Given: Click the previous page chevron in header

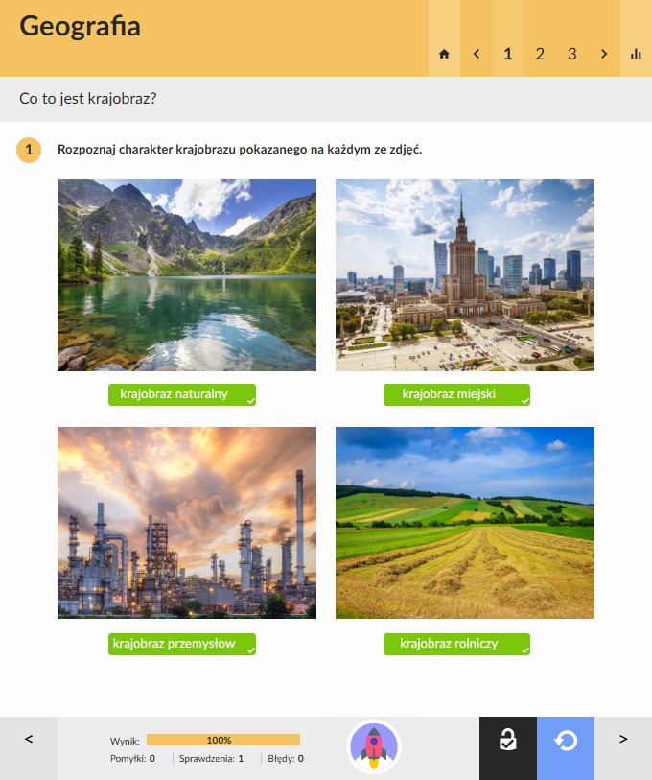Looking at the screenshot, I should [x=476, y=54].
